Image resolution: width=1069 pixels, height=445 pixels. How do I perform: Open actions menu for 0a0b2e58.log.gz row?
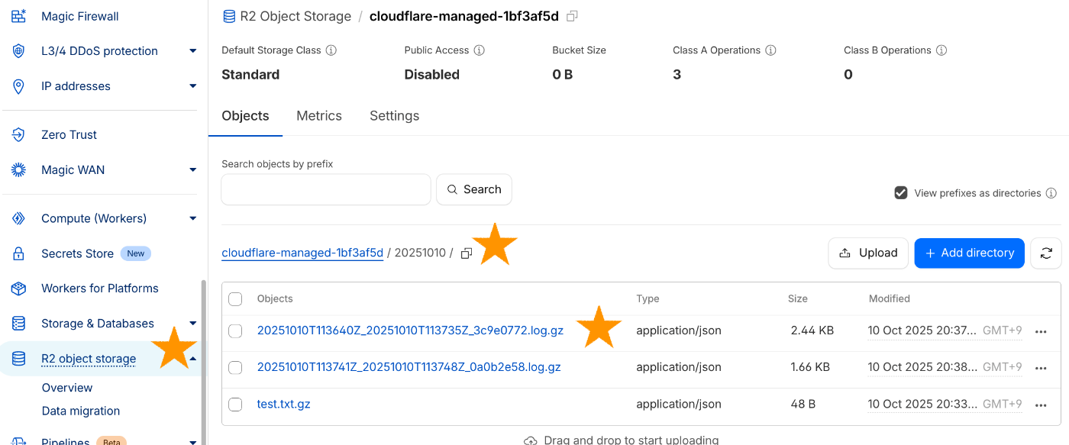[x=1041, y=368]
